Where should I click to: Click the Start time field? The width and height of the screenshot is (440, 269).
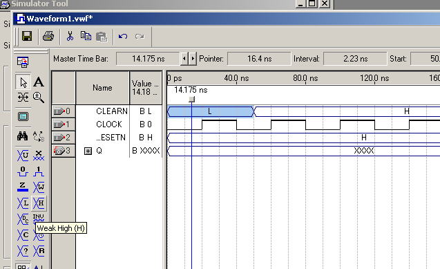(425, 59)
